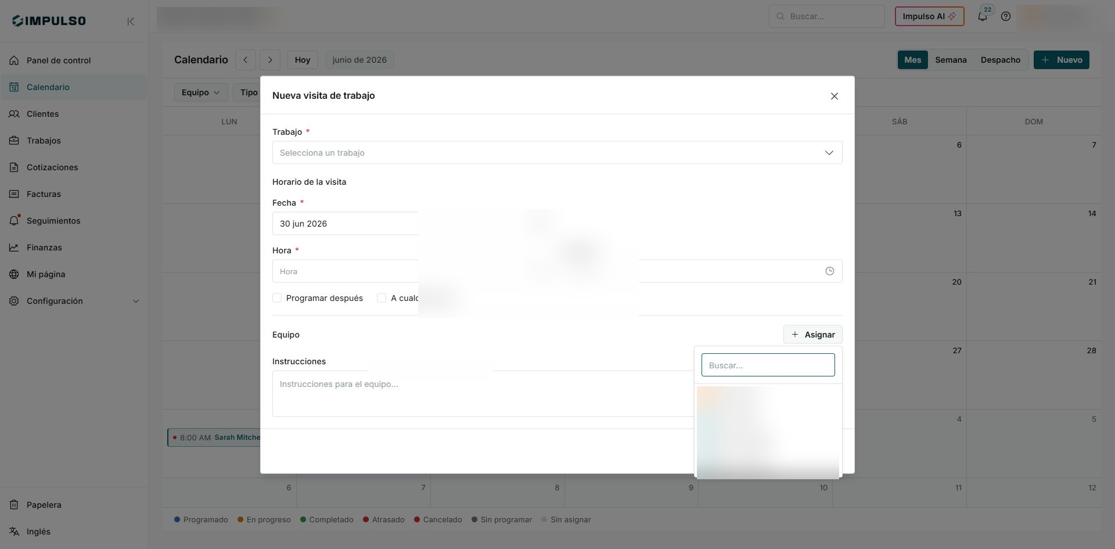This screenshot has height=549, width=1115.
Task: Switch to Mes view
Action: pos(912,60)
